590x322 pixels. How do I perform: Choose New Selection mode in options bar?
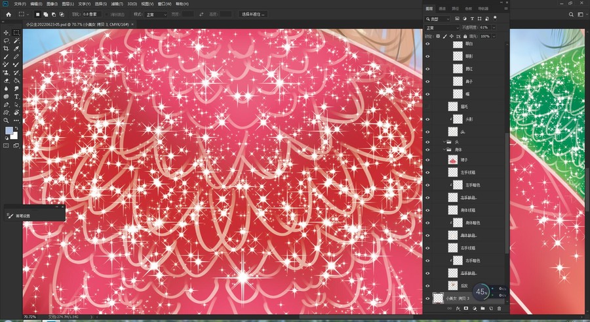point(37,14)
